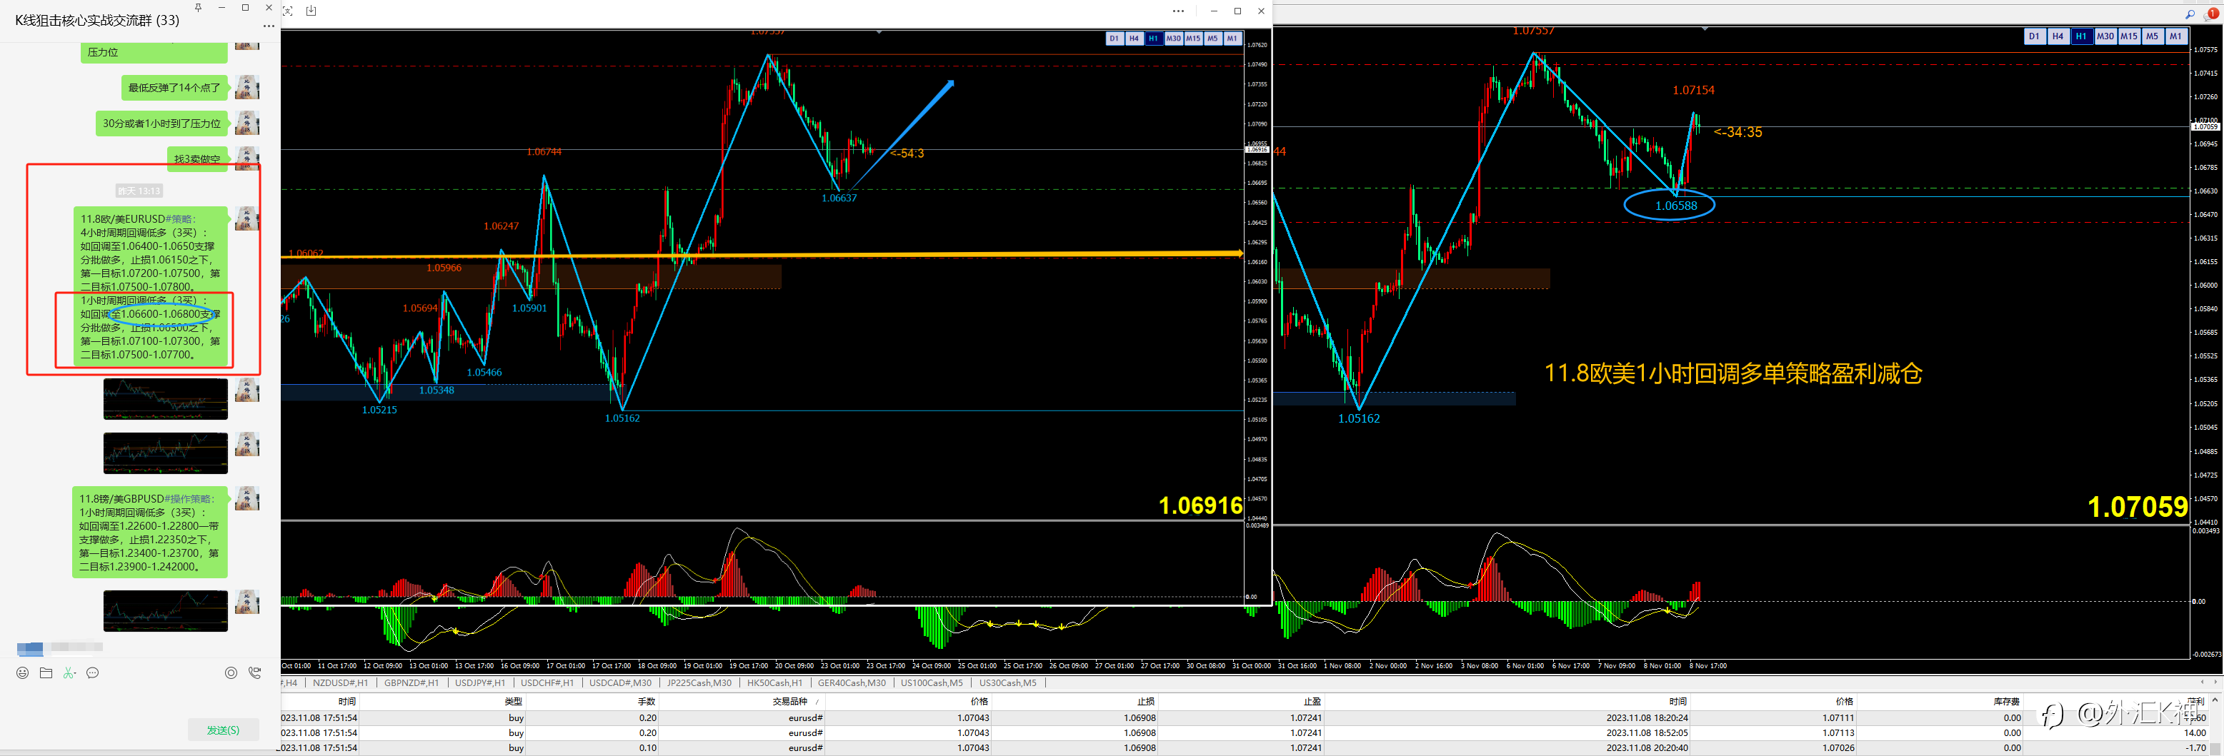
Task: Click the search magnifier in MT4 window
Action: [x=2190, y=14]
